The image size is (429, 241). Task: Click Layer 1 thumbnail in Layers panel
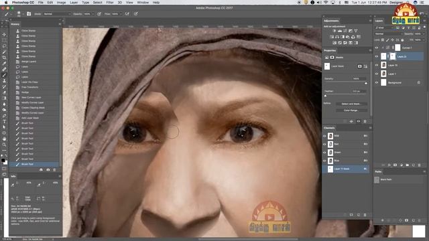(383, 74)
